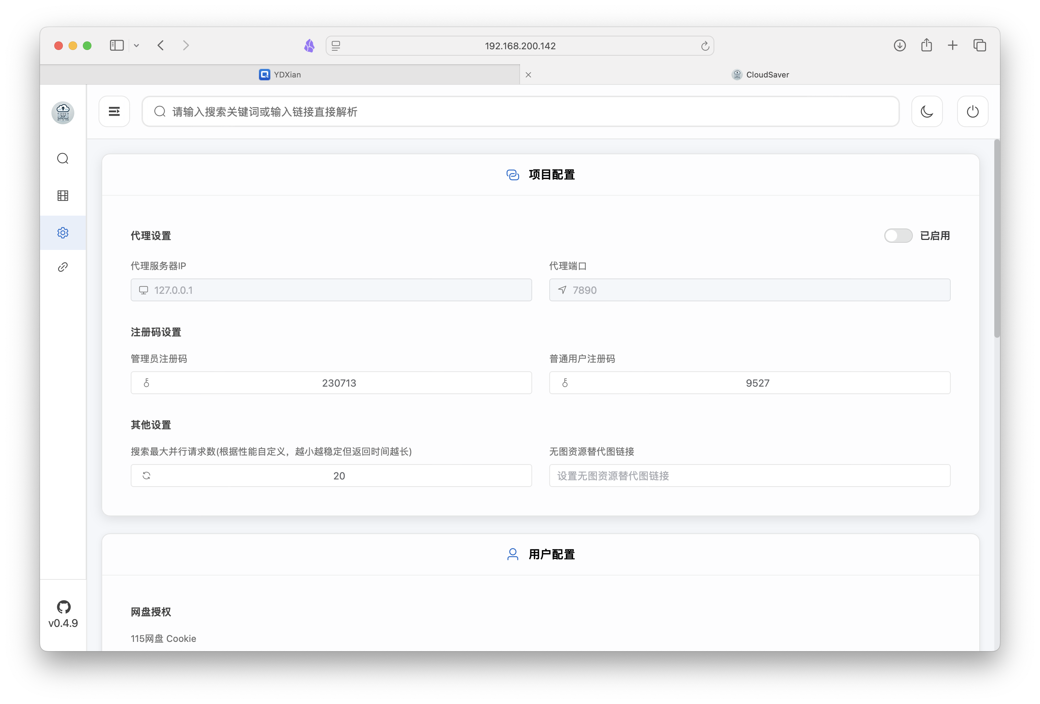Go forward with Safari forward arrow
This screenshot has height=704, width=1040.
click(x=186, y=46)
